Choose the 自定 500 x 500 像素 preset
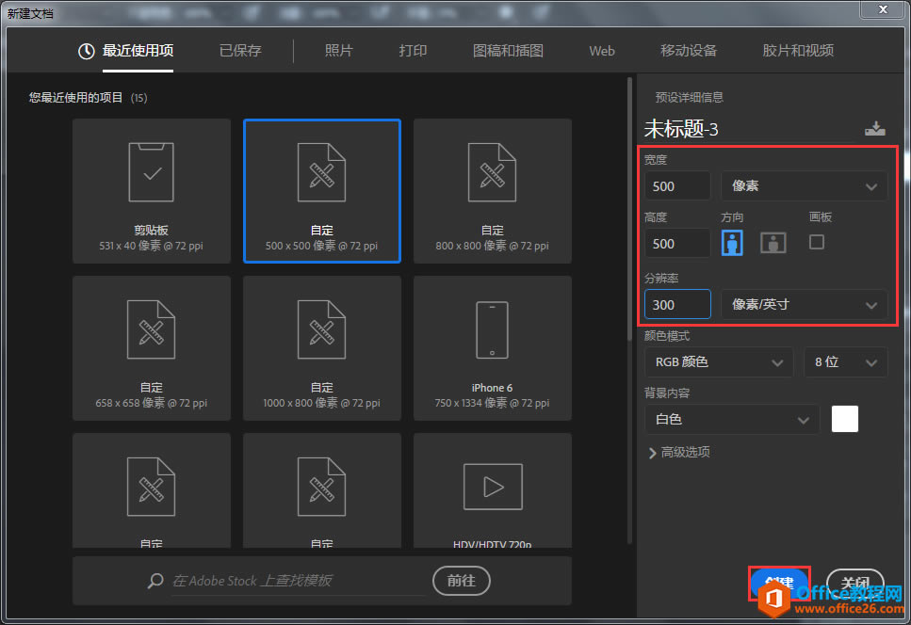 point(322,191)
